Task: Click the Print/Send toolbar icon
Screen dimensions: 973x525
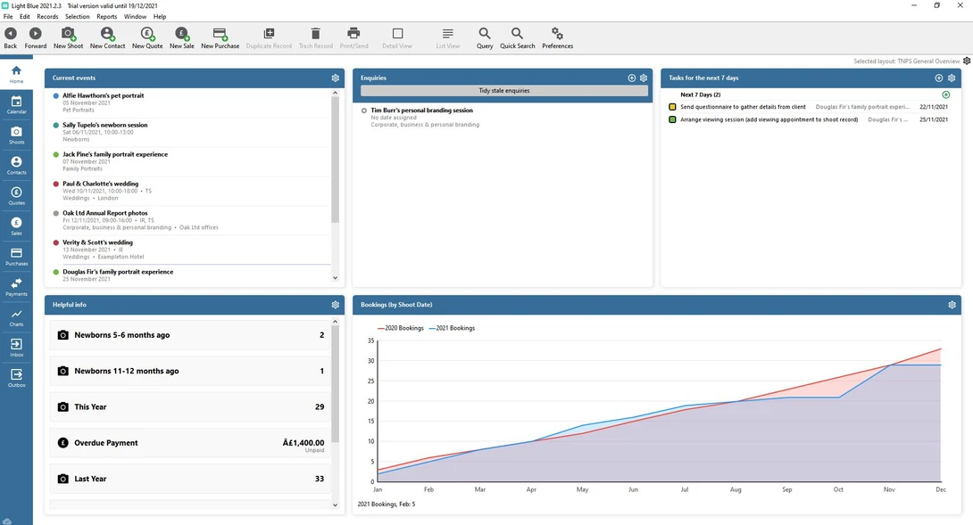Action: click(x=353, y=37)
